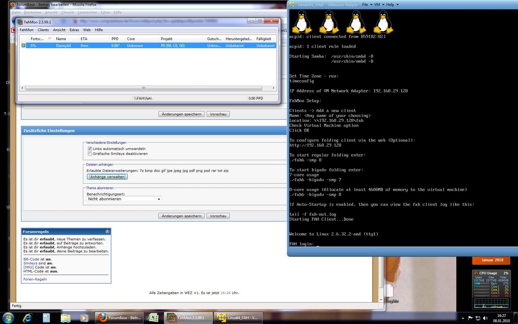Sort by the Core column header

click(x=142, y=39)
